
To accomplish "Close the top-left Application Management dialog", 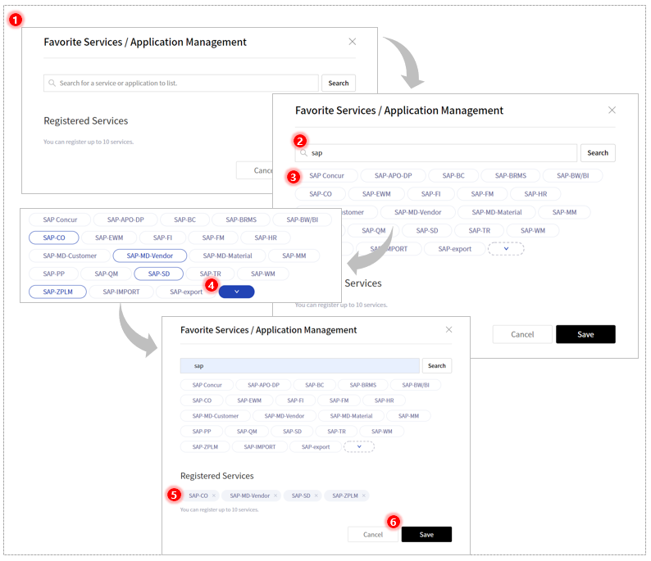I will pyautogui.click(x=352, y=42).
